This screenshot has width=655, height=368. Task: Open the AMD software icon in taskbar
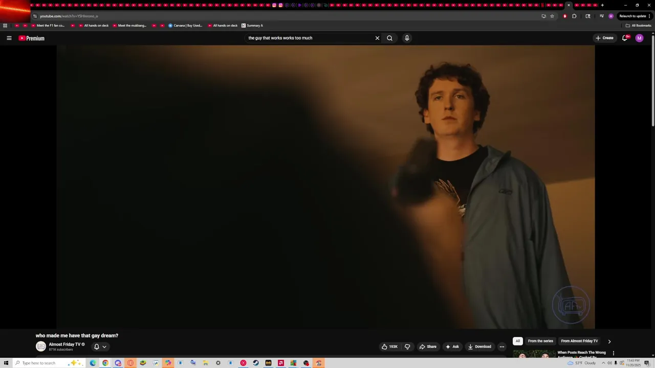[281, 363]
